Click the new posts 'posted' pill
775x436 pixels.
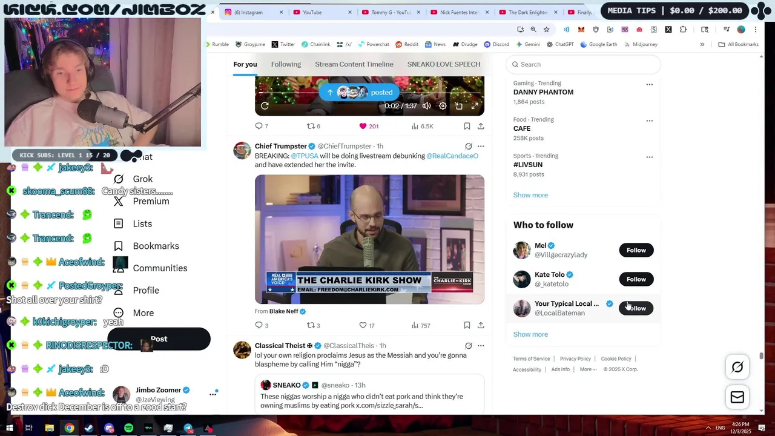tap(360, 92)
